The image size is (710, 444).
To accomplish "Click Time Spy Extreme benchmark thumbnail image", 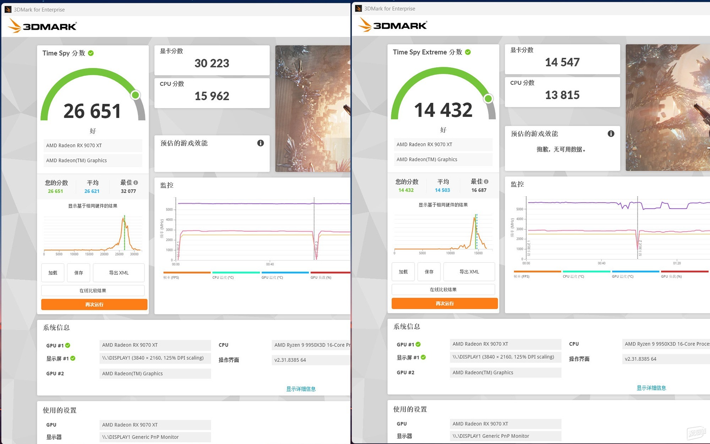I will point(668,107).
